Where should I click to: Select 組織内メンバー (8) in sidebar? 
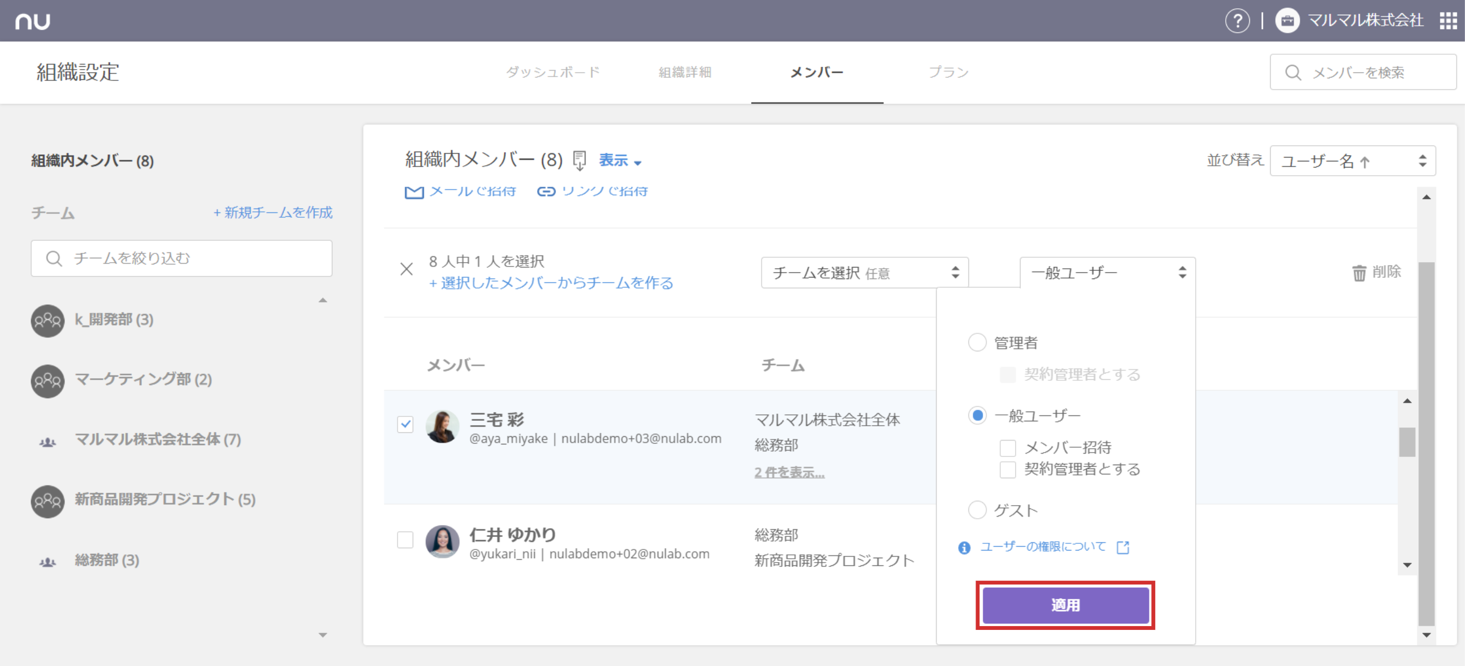[92, 161]
